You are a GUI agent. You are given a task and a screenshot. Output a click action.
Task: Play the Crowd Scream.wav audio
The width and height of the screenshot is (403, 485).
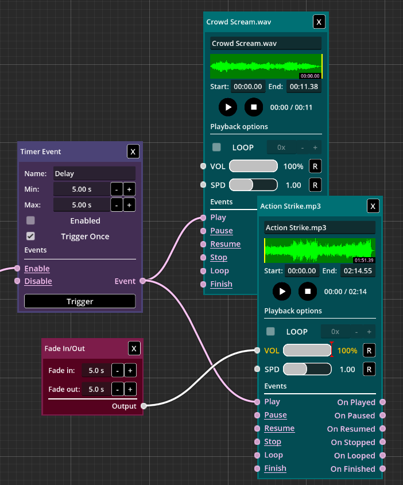point(228,107)
